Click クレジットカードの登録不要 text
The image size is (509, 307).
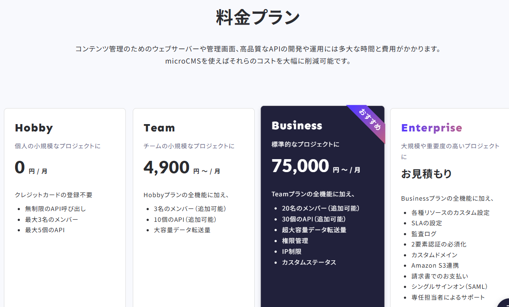(x=54, y=195)
